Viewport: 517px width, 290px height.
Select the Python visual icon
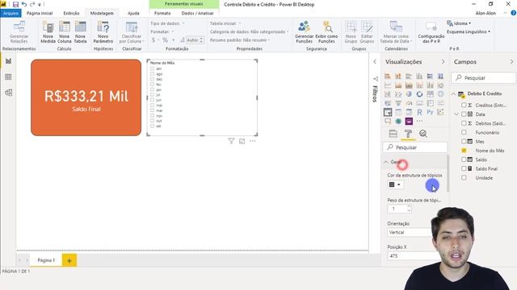point(430,112)
